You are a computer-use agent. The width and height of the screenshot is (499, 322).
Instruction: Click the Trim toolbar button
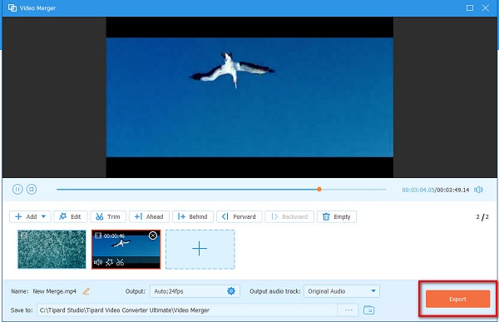(108, 216)
